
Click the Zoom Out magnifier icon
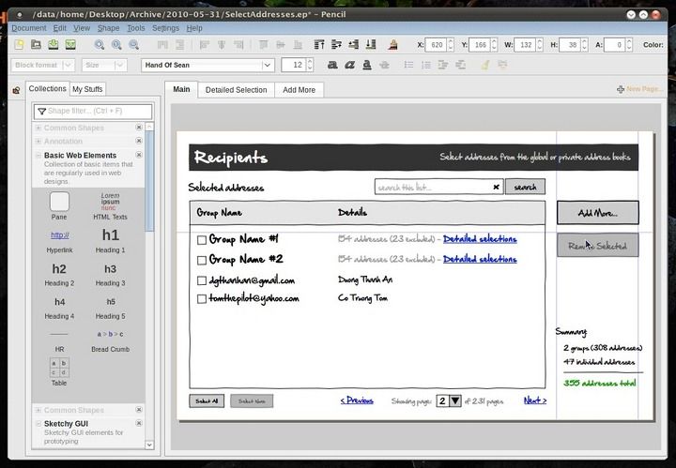pyautogui.click(x=134, y=44)
